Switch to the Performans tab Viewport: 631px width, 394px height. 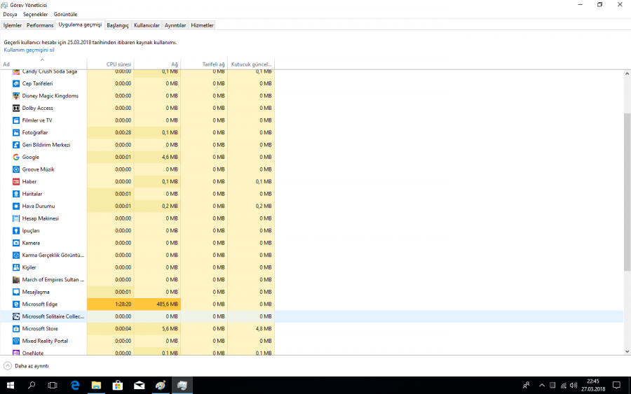(40, 25)
